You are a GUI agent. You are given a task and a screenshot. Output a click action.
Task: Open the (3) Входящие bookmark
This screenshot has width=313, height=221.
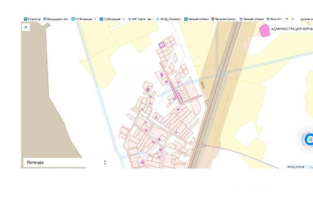coord(112,19)
